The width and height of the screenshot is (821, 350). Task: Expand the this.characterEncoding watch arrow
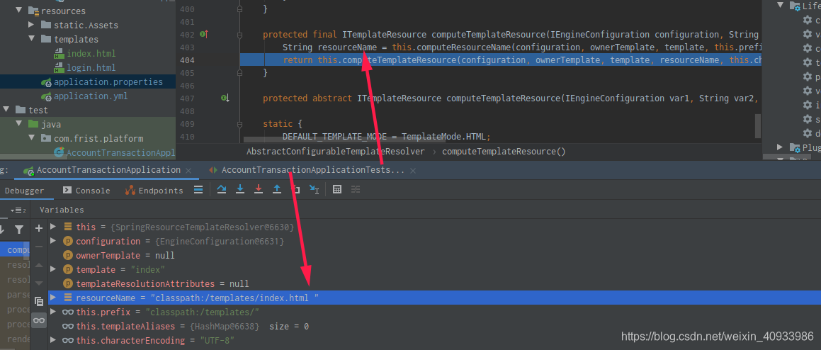coord(53,340)
